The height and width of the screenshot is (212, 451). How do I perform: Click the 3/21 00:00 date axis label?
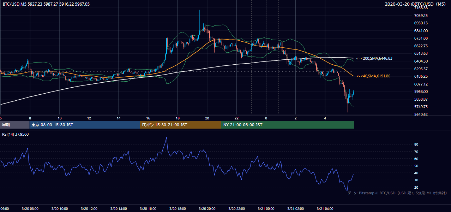pos(266,209)
